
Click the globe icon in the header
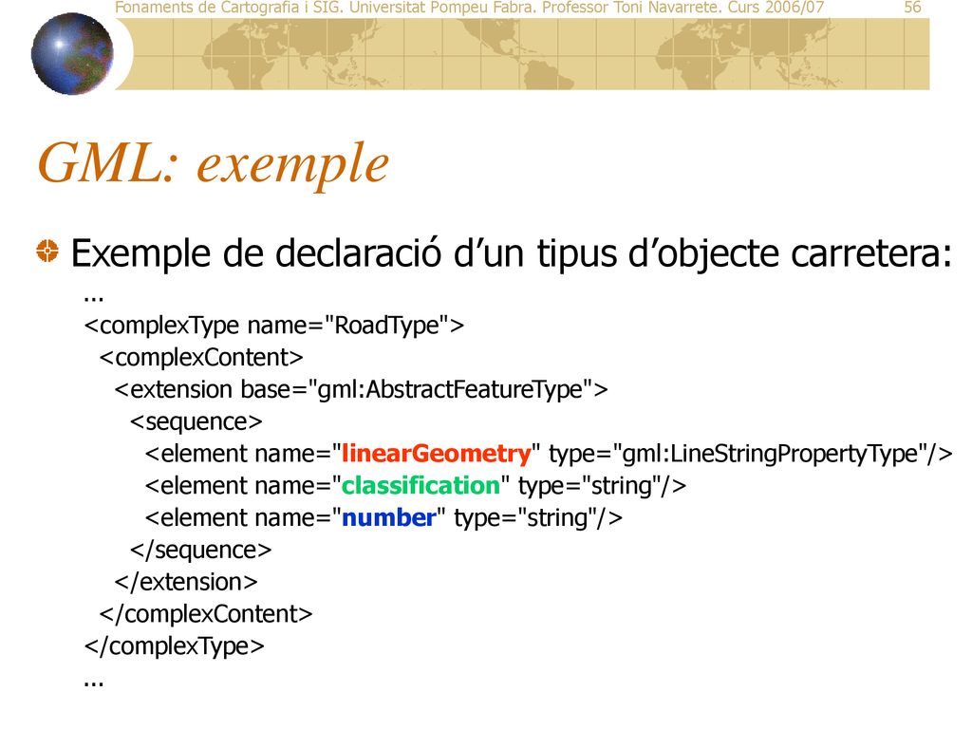72,54
